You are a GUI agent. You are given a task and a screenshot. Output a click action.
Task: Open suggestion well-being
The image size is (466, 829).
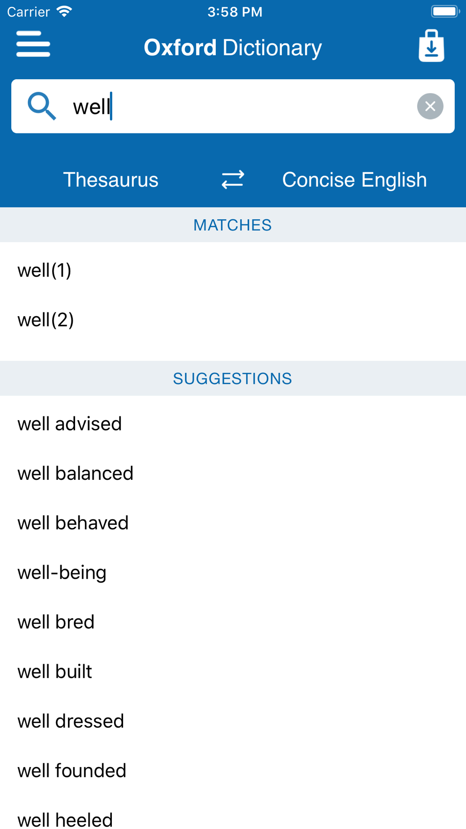click(233, 573)
